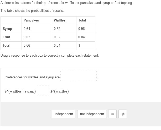Image resolution: width=161 pixels, height=130 pixels.
Task: Click the small box before P(waffles)
Action: tap(43, 90)
